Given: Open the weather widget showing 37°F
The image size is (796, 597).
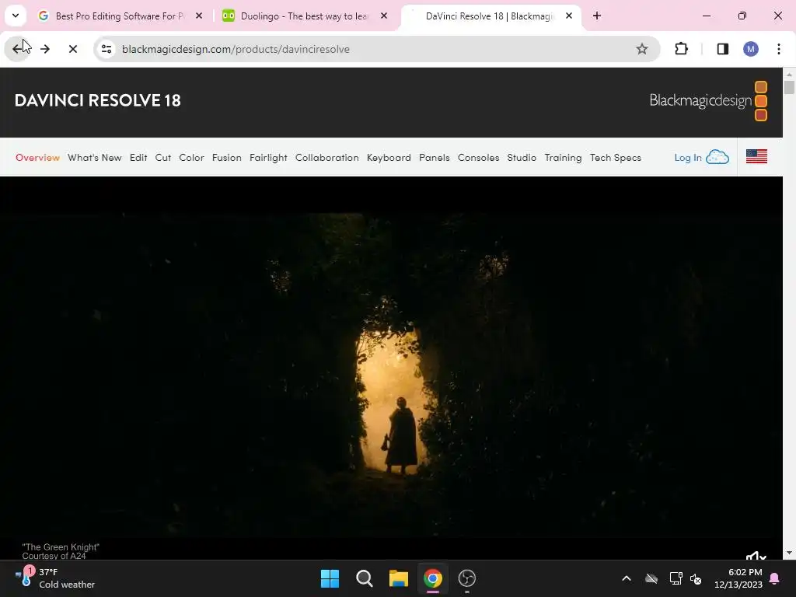Looking at the screenshot, I should click(55, 578).
